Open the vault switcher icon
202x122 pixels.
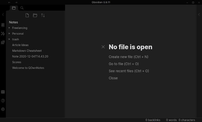coord(3,92)
